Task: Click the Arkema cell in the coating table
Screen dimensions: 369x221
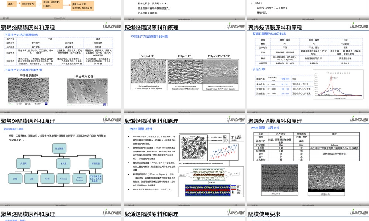Action: coord(334,145)
